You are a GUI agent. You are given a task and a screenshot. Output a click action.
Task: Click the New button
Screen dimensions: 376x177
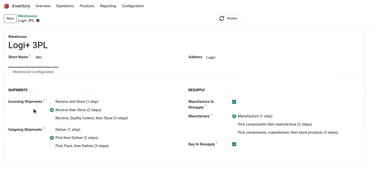pos(10,18)
